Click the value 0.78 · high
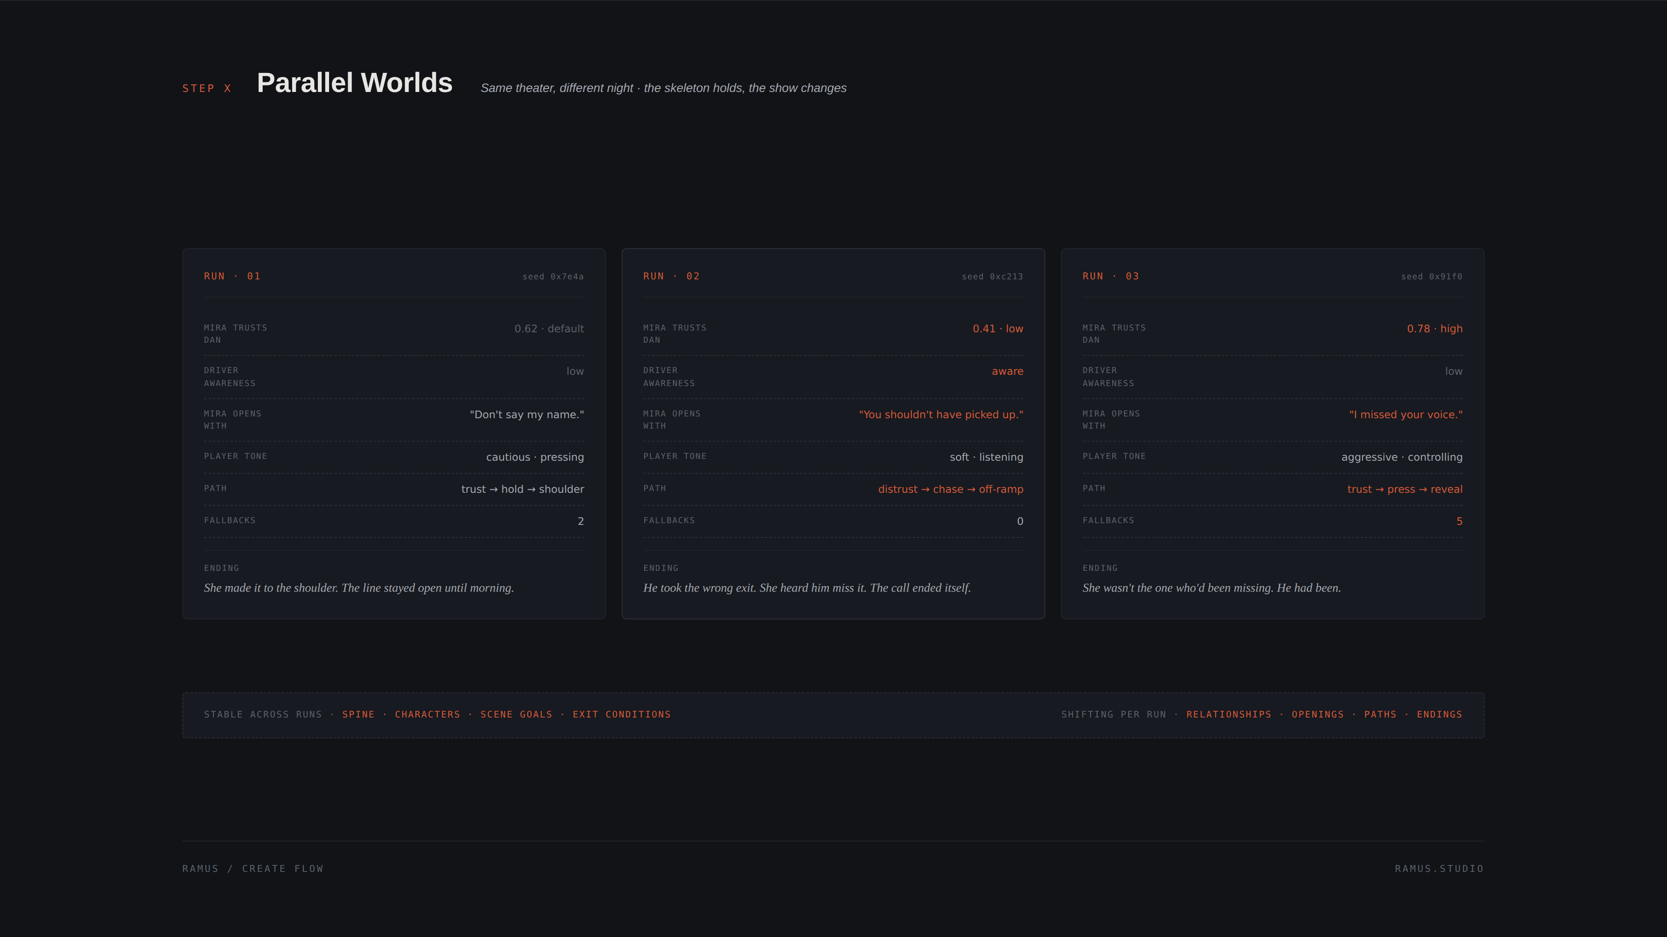Screen dimensions: 1667x937 1435,328
